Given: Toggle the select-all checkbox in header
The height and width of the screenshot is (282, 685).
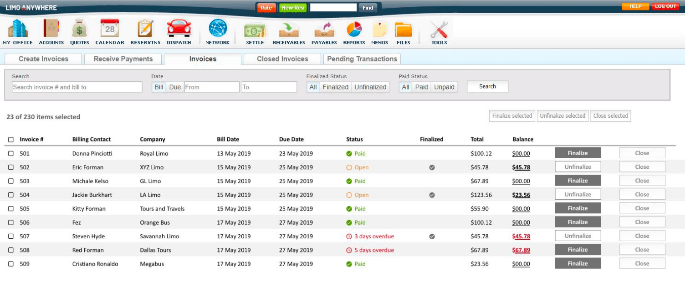Looking at the screenshot, I should pos(11,140).
